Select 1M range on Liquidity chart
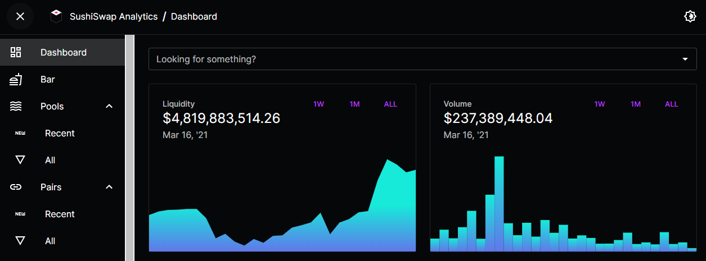 click(x=354, y=104)
